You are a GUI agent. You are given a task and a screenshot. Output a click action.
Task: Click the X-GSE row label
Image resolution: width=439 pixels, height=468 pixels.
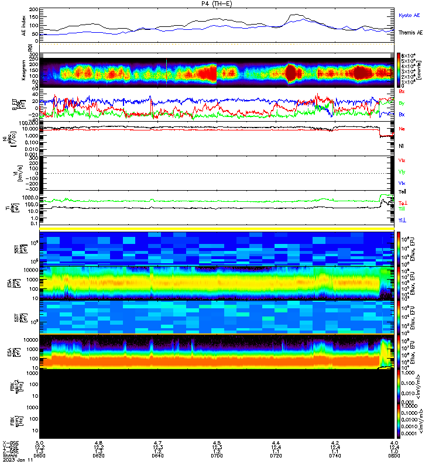(x=11, y=443)
